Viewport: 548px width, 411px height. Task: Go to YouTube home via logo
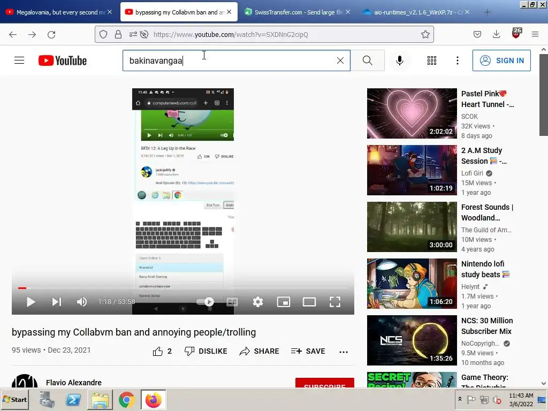63,60
